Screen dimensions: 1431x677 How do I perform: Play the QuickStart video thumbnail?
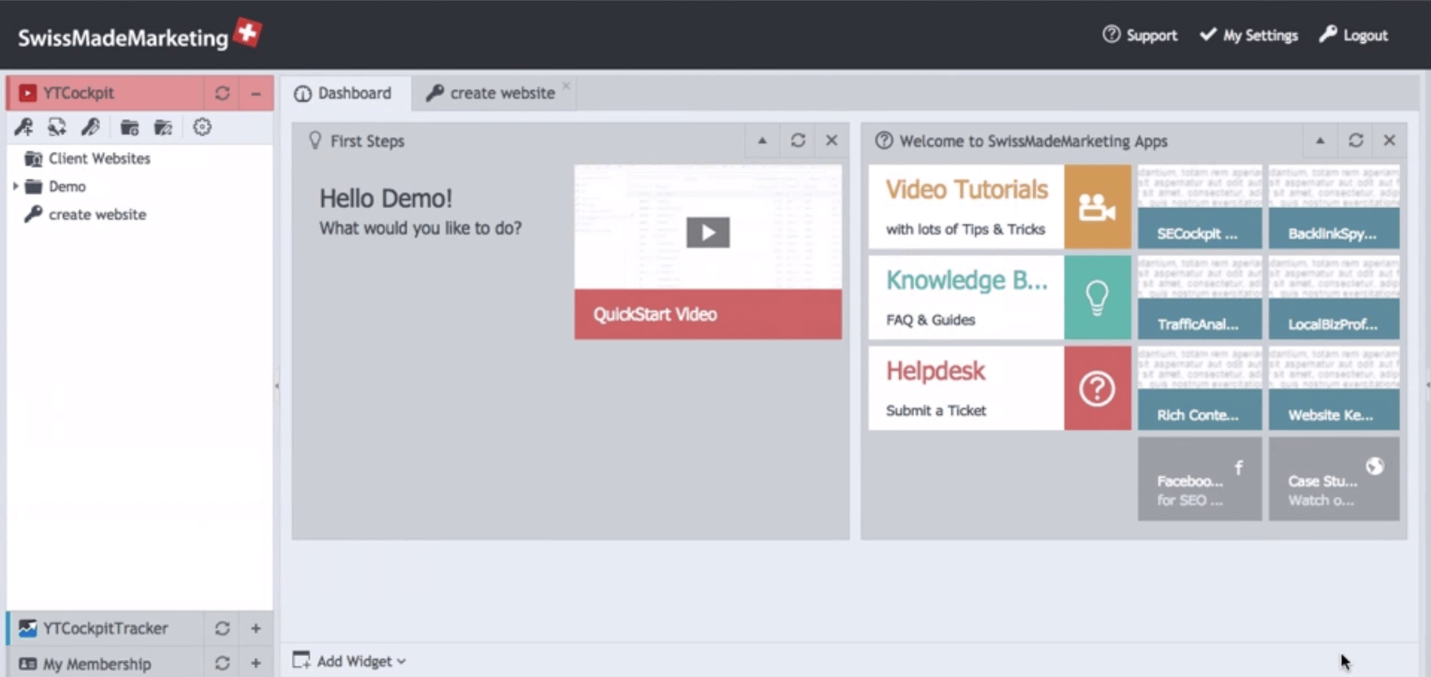(708, 233)
